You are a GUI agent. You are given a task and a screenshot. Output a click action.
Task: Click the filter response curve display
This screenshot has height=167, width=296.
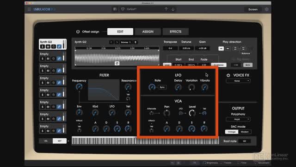tap(104, 90)
